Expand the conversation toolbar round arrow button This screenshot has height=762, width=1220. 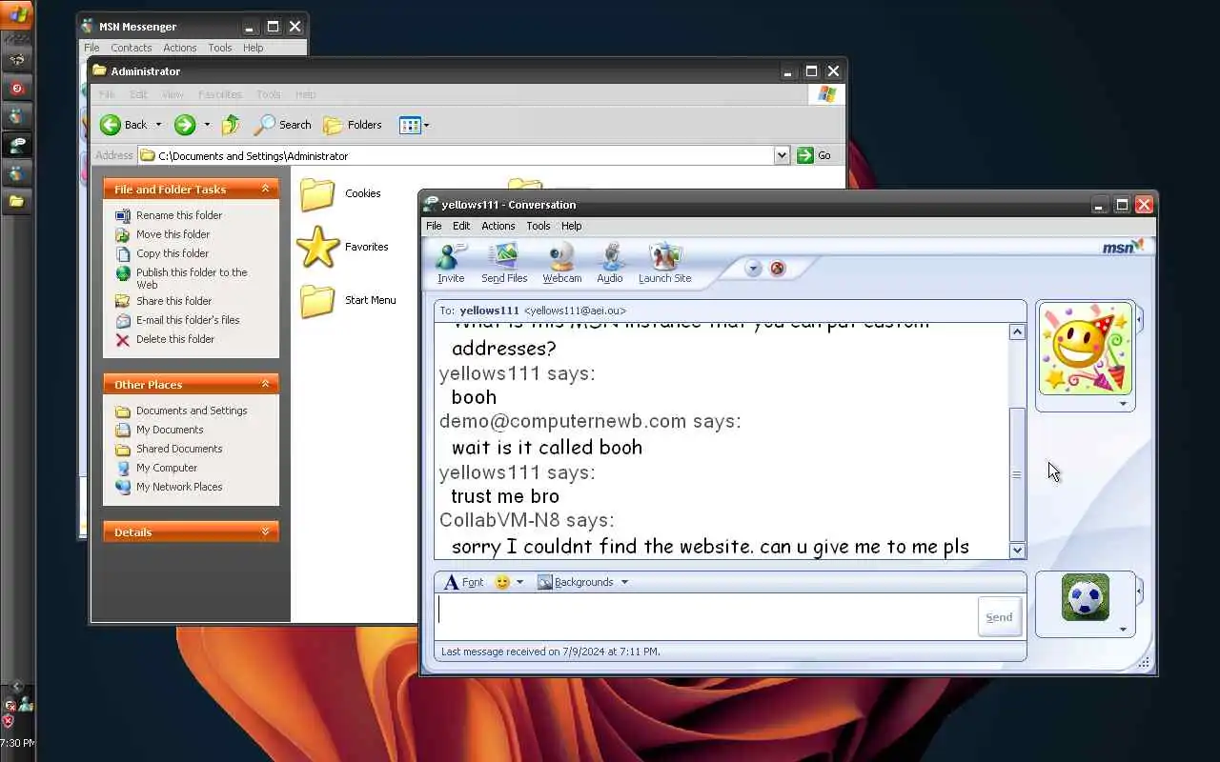click(753, 269)
